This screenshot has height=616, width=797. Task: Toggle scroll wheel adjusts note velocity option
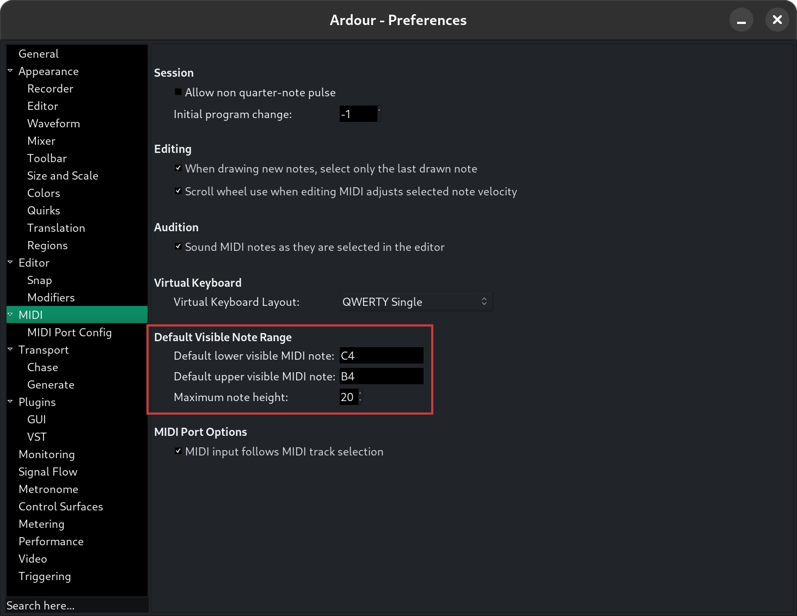[178, 191]
